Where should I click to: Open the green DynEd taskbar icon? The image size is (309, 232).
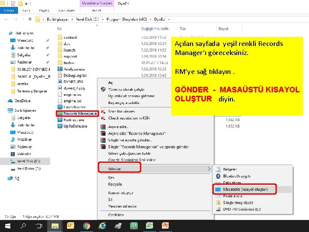click(x=134, y=226)
